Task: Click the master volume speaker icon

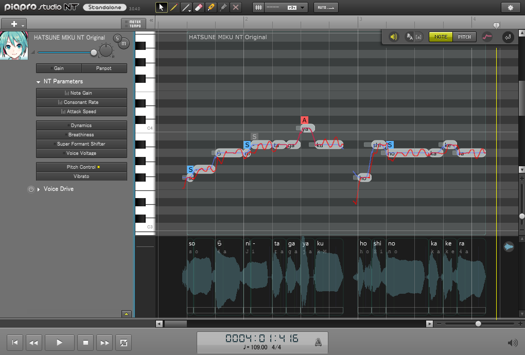Action: click(x=512, y=343)
